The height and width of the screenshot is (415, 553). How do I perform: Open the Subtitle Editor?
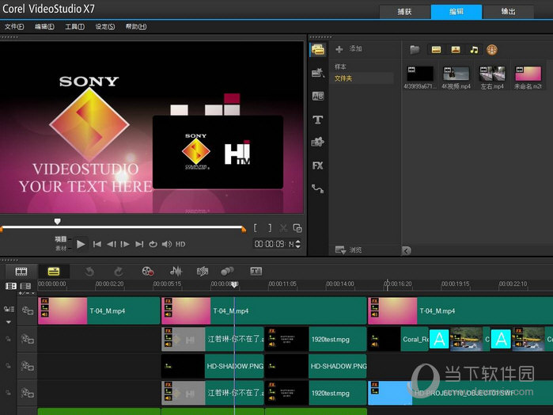click(256, 271)
